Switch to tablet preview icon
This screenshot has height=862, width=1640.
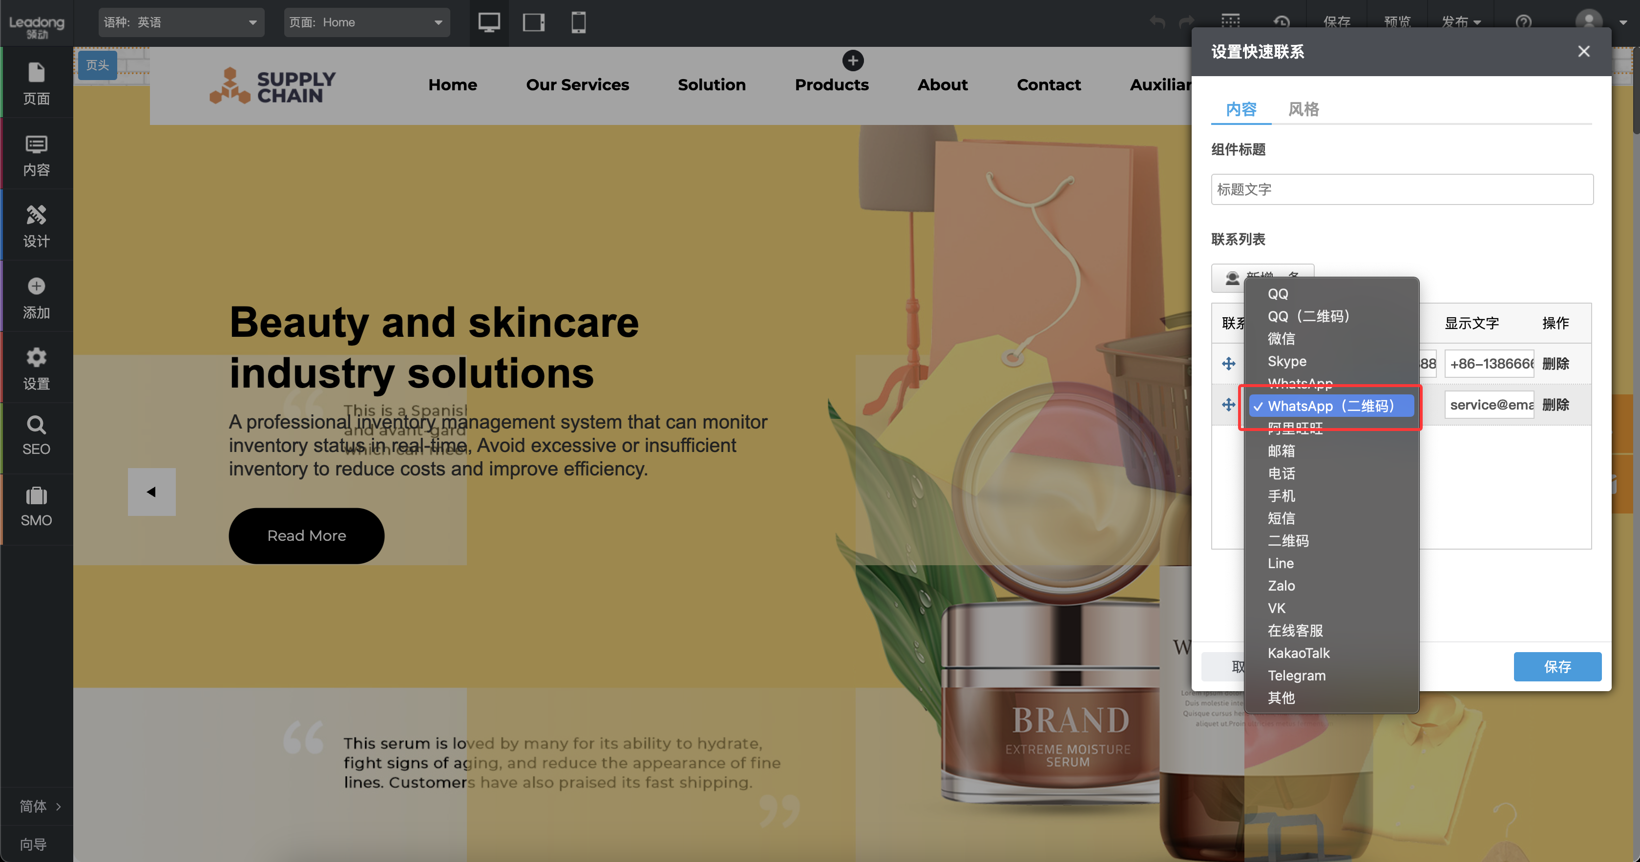point(533,22)
